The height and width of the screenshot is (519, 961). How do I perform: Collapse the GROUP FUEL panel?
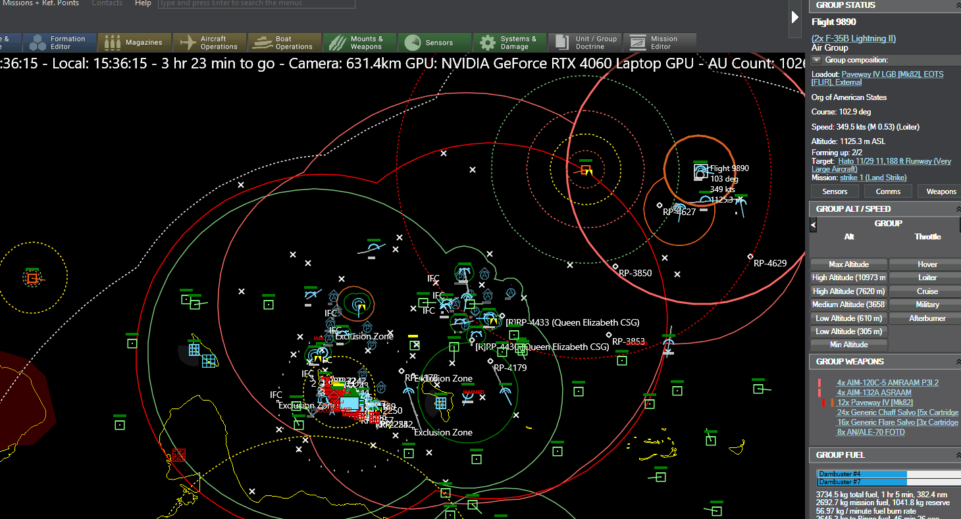tap(956, 455)
